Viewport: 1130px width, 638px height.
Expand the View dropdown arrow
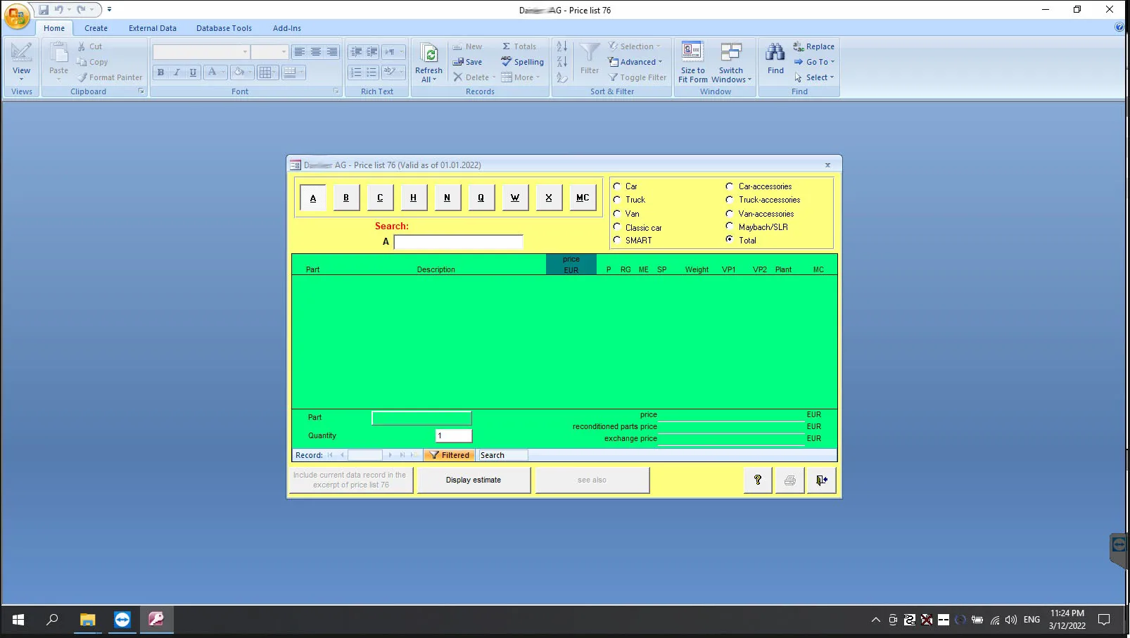point(21,79)
